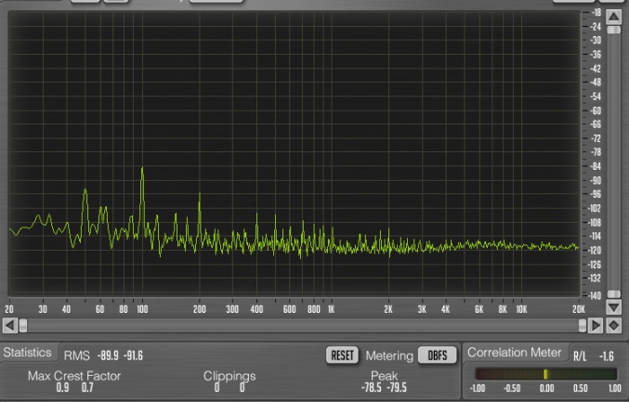Click the vertical scroll up arrow

(x=613, y=16)
